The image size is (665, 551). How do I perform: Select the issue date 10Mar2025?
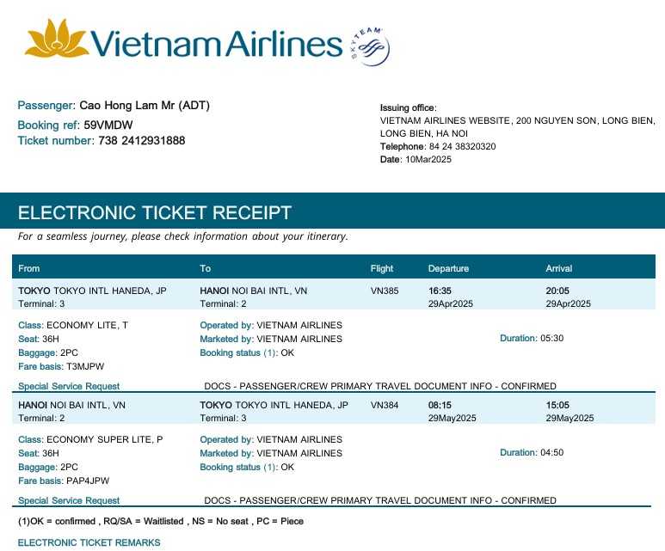click(428, 159)
